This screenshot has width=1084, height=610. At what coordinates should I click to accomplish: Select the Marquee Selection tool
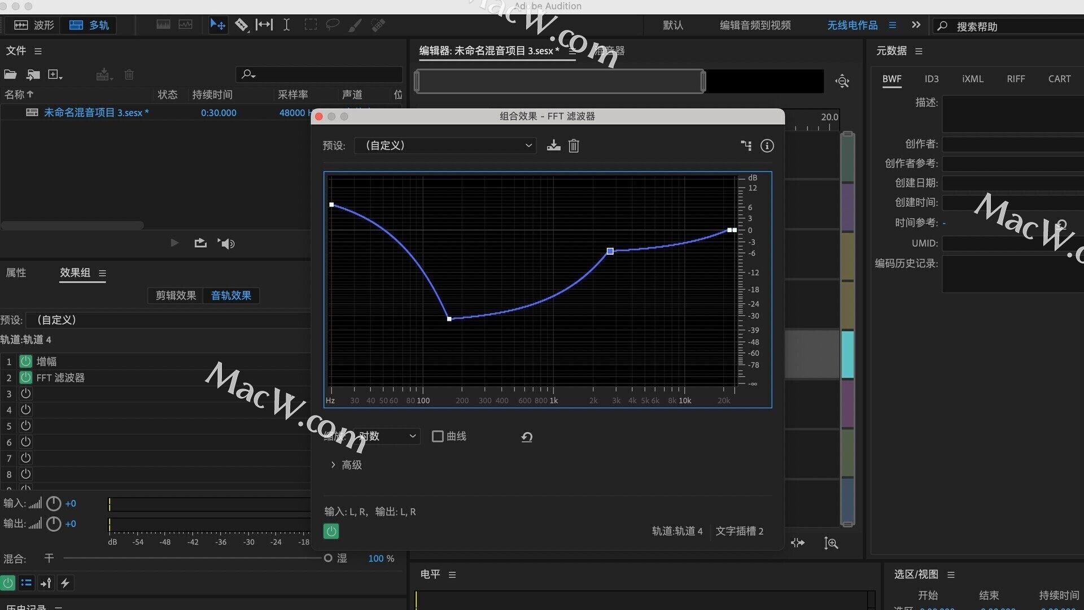point(311,25)
